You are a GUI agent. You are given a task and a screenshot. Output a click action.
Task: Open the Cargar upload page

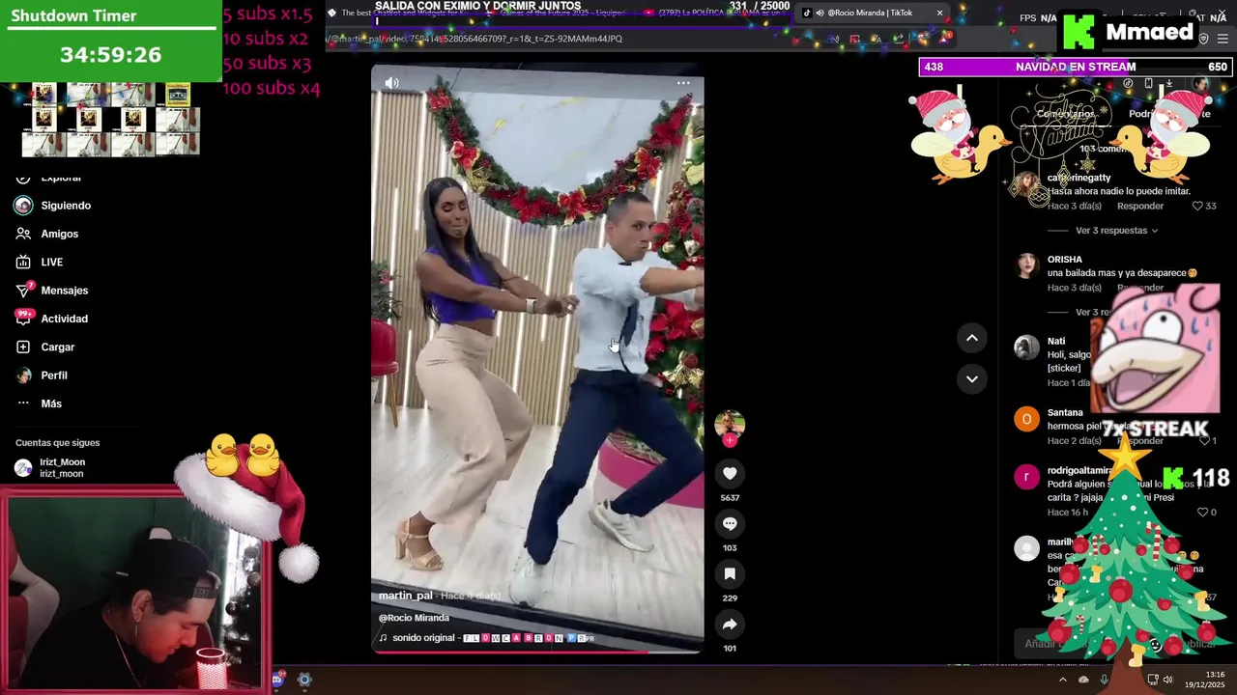(45, 347)
